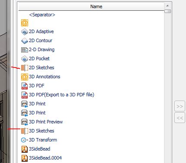Select the 2D Adaptive text label
The width and height of the screenshot is (186, 163).
point(41,31)
